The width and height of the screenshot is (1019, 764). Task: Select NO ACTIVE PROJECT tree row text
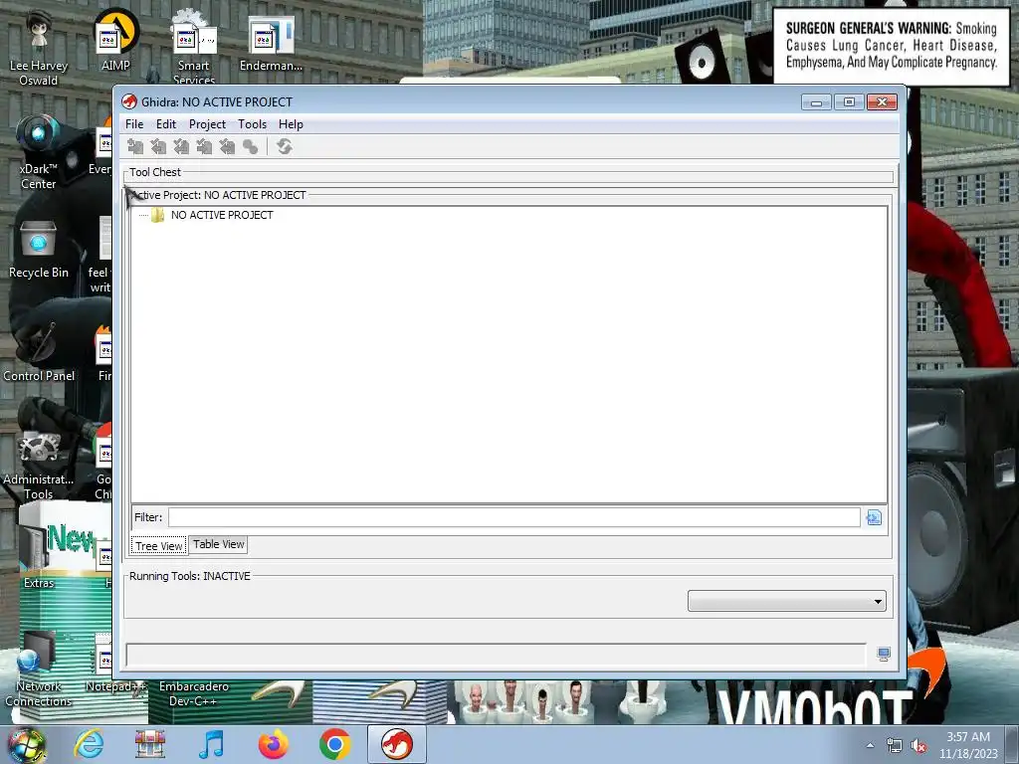pyautogui.click(x=222, y=215)
